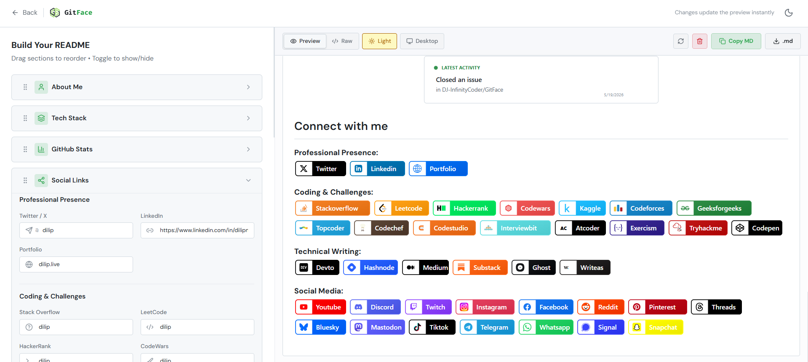The height and width of the screenshot is (362, 808).
Task: Click the Stack Overflow input field
Action: 76,327
